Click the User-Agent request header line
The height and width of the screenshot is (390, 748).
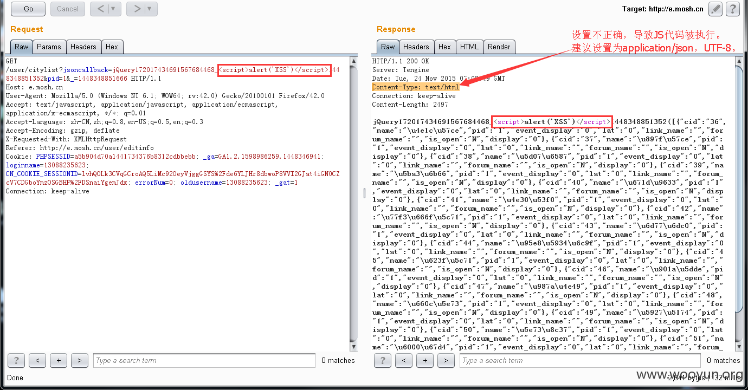(x=165, y=96)
